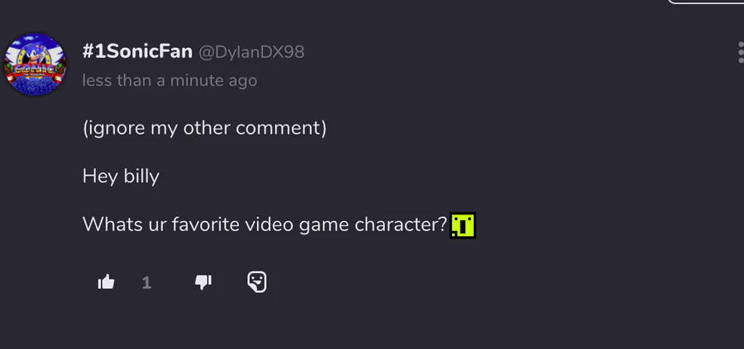This screenshot has height=349, width=744.
Task: Click the word "Hey" in the comment
Action: pyautogui.click(x=98, y=176)
